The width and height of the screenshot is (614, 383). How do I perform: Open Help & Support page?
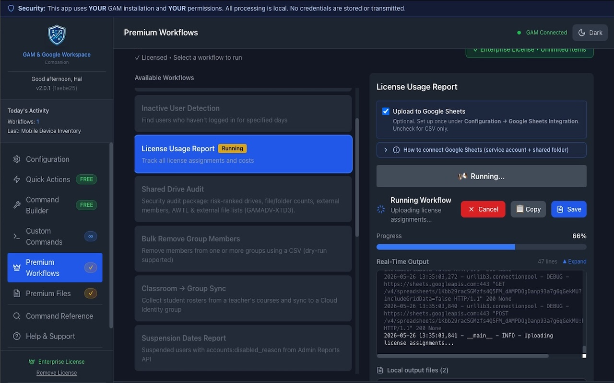click(x=55, y=336)
